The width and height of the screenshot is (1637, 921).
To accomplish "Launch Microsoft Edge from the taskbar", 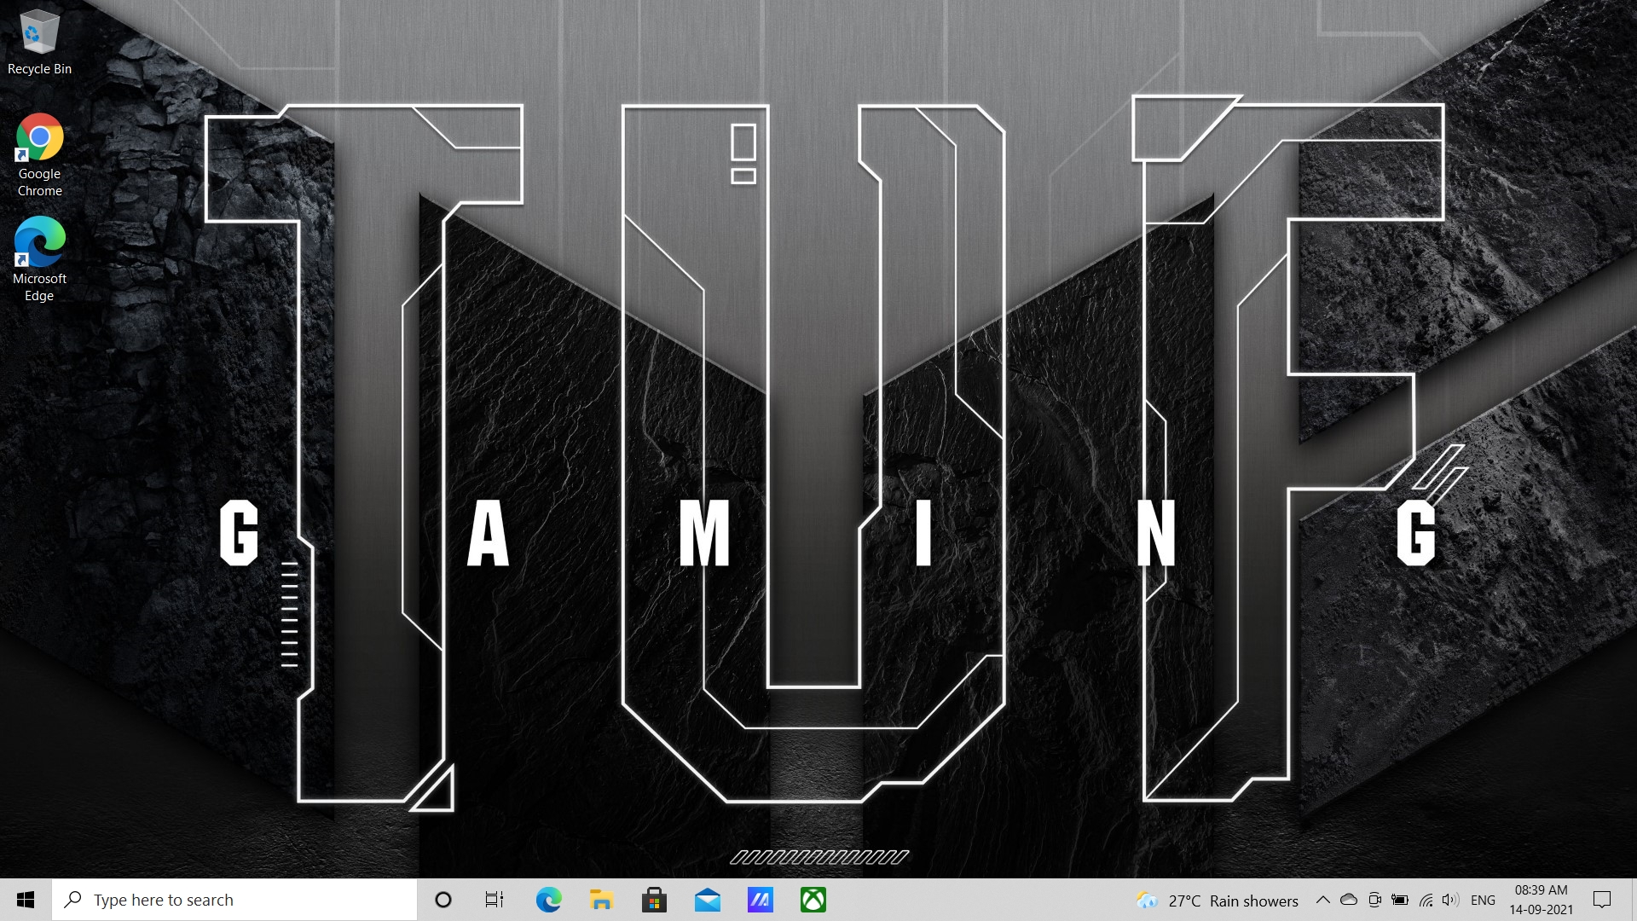I will (x=548, y=900).
